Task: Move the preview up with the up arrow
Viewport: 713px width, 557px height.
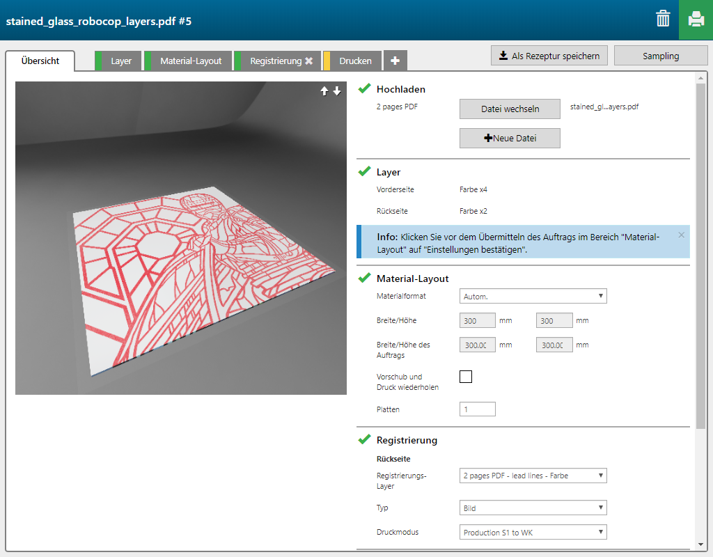Action: coord(324,91)
